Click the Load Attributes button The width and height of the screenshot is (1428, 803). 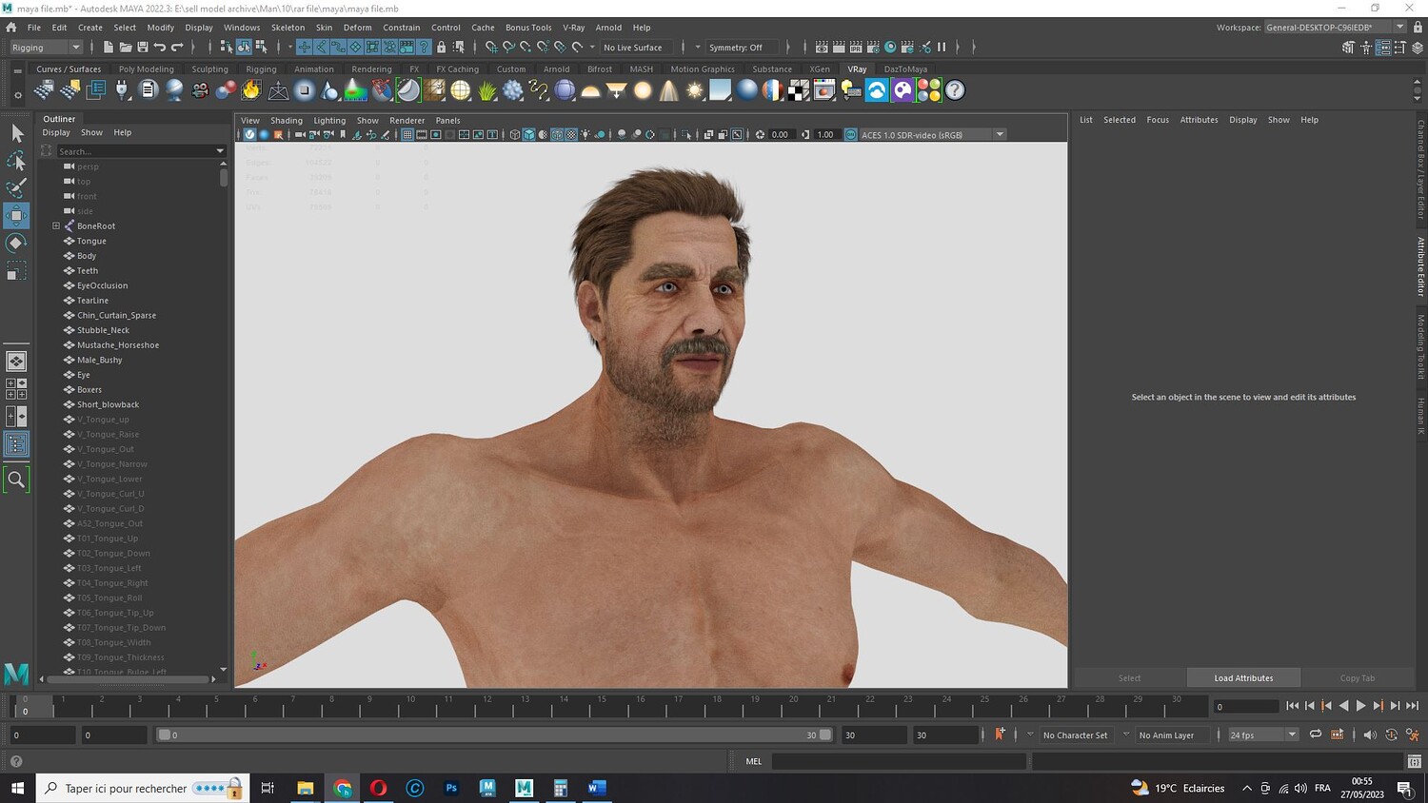[x=1243, y=678]
